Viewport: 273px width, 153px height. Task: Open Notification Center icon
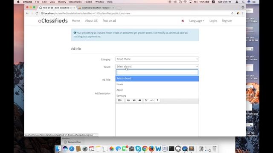254,2
